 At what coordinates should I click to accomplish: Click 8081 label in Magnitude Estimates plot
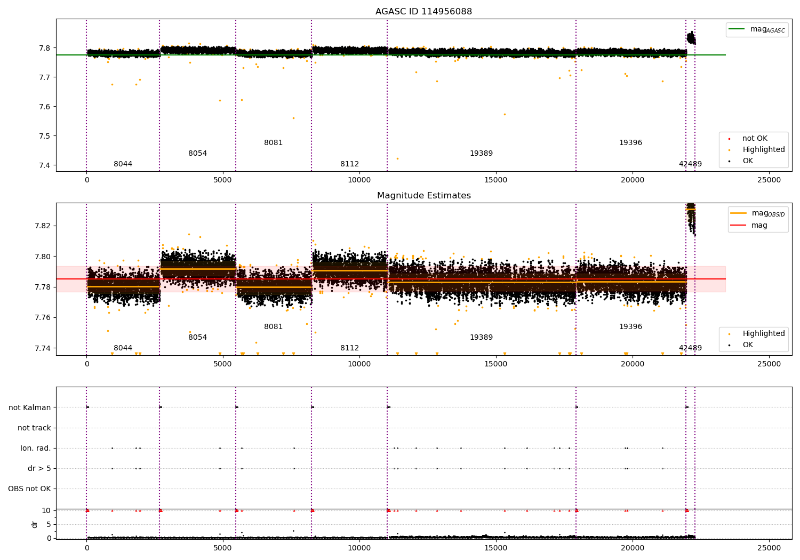tap(273, 327)
